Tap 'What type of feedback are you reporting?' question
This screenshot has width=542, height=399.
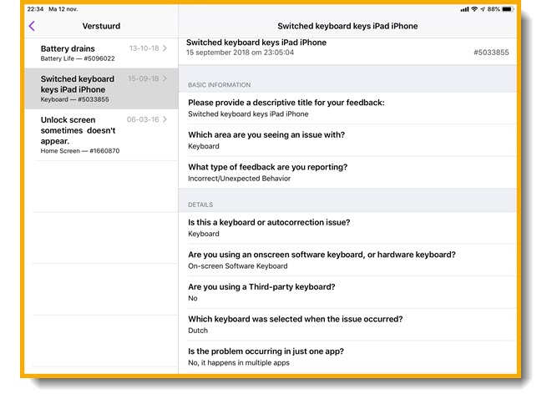click(x=268, y=167)
